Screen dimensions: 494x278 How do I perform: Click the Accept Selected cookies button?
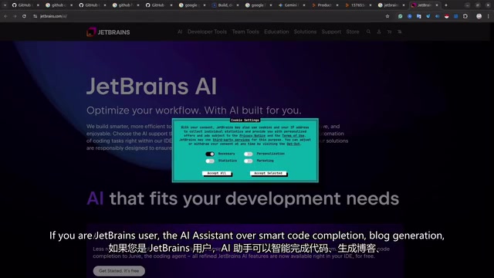pos(268,173)
